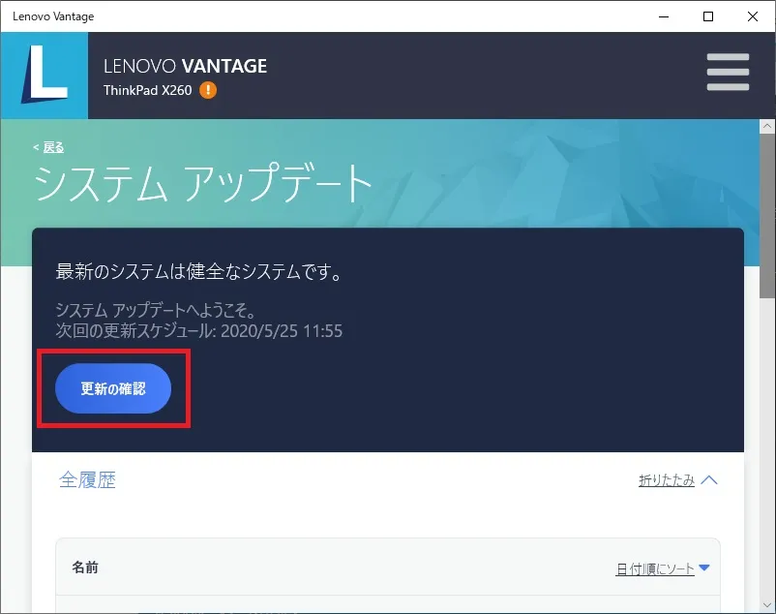Image resolution: width=776 pixels, height=614 pixels.
Task: Open the hamburger menu
Action: pos(728,73)
